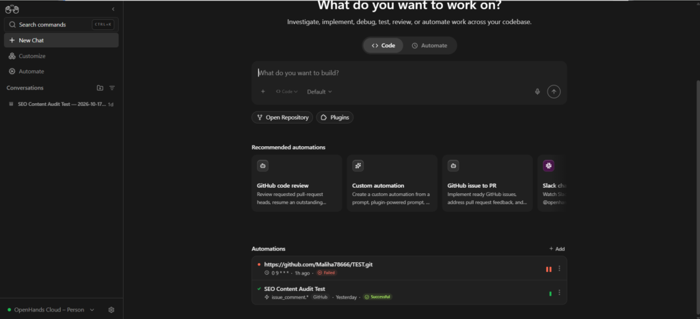The width and height of the screenshot is (700, 319).
Task: Click the robot icon on GitHub code review
Action: point(262,166)
